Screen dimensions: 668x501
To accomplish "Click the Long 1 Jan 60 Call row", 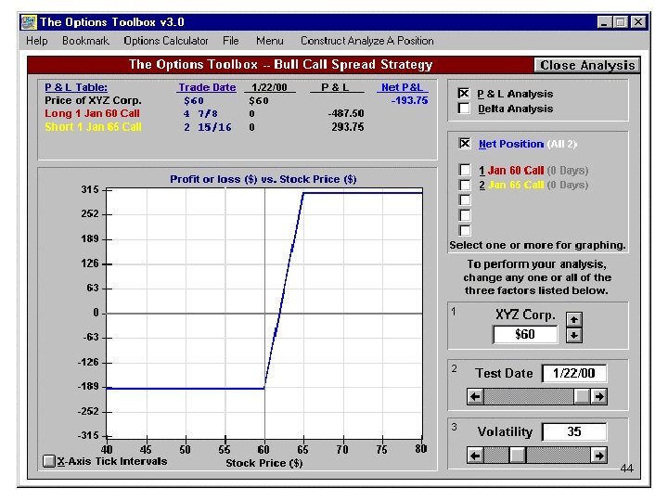I will tap(92, 114).
